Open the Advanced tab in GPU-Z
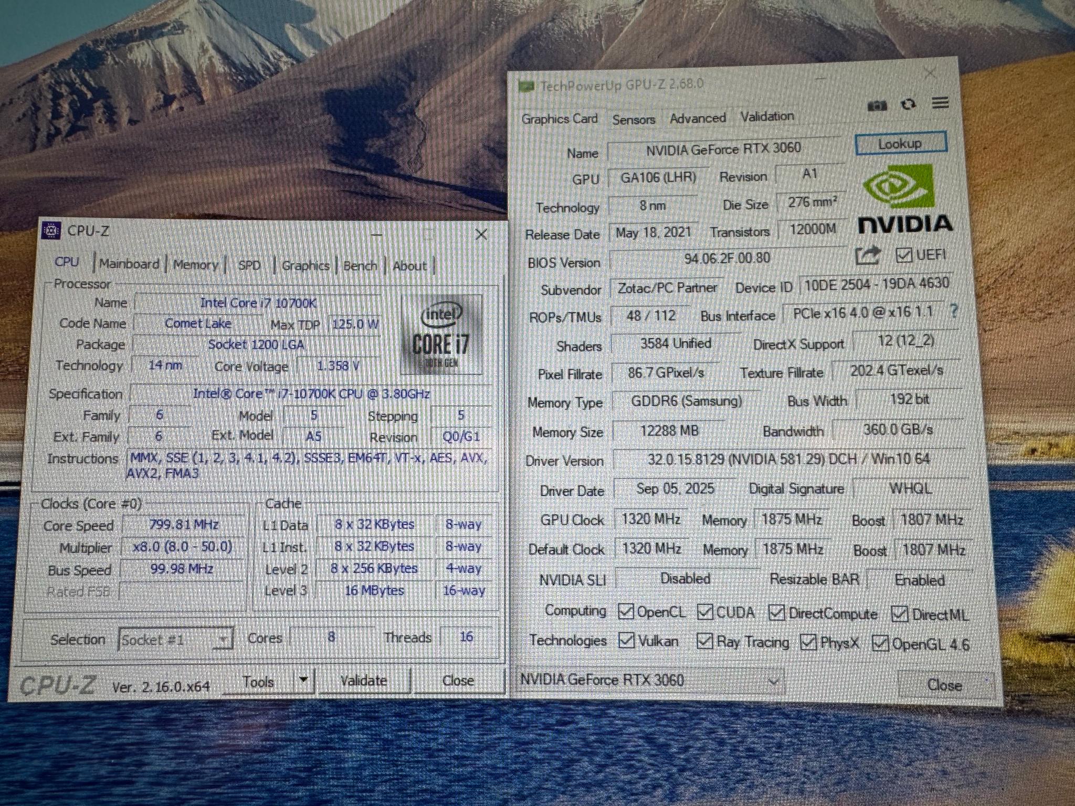 (698, 118)
